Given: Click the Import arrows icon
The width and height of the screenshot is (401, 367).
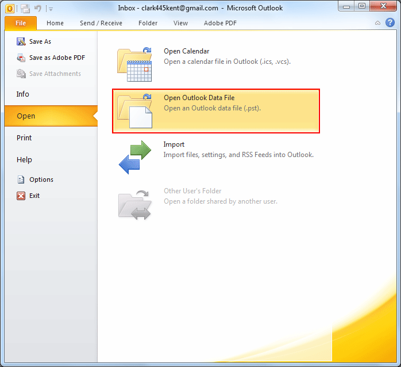Looking at the screenshot, I should tap(135, 157).
